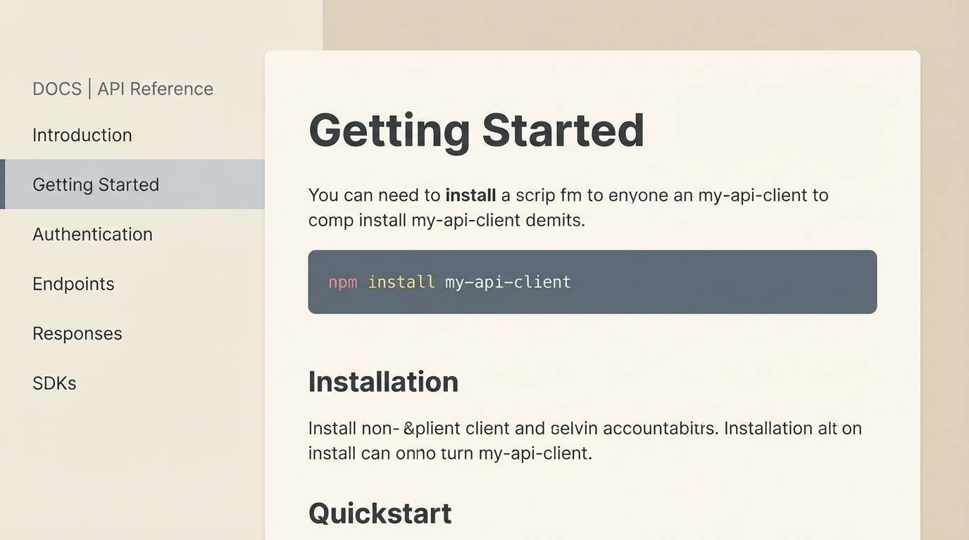Viewport: 969px width, 540px height.
Task: Switch to the API Reference section
Action: click(155, 88)
